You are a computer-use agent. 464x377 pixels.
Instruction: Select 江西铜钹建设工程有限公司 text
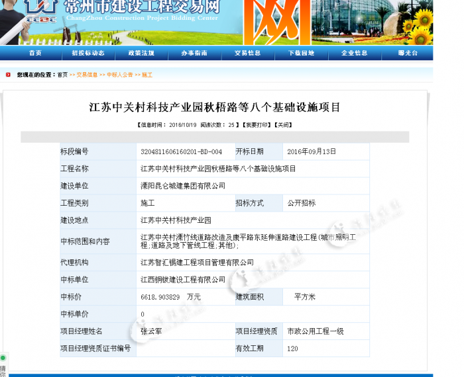coord(183,280)
